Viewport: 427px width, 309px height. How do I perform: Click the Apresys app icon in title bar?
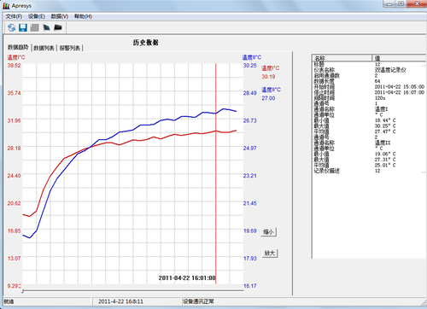coord(6,5)
